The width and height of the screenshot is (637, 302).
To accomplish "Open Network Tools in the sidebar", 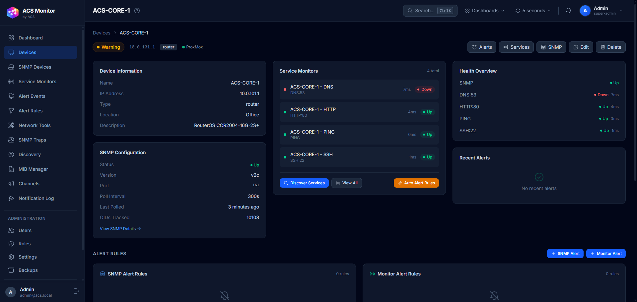I will [x=40, y=125].
